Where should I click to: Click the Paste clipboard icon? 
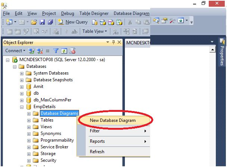pyautogui.click(x=146, y=22)
